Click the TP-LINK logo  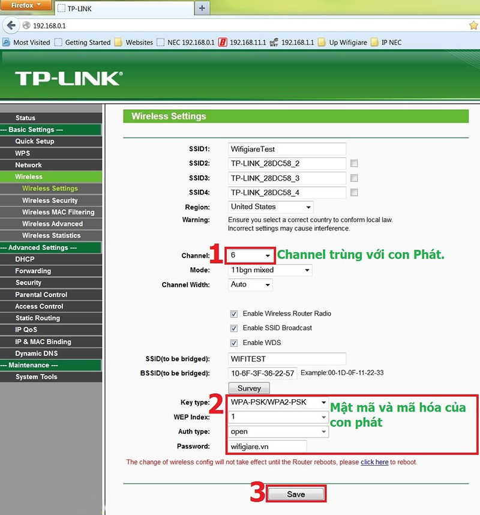pyautogui.click(x=69, y=79)
